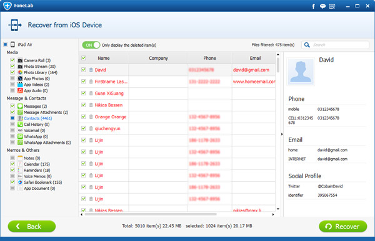Image resolution: width=375 pixels, height=241 pixels.
Task: Select the Message Attachments icon
Action: pos(21,112)
